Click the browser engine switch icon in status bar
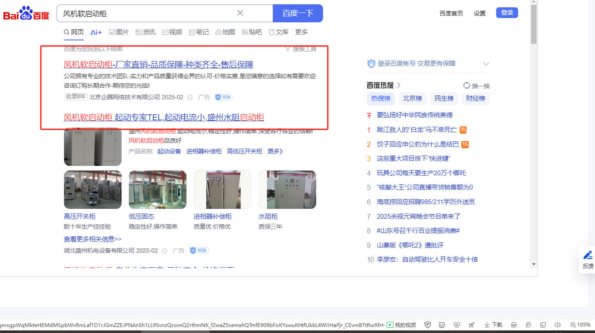Image resolution: width=595 pixels, height=333 pixels. tap(528, 325)
